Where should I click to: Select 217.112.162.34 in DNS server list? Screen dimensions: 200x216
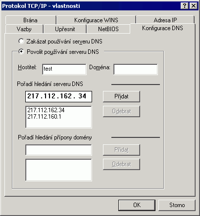coord(46,110)
